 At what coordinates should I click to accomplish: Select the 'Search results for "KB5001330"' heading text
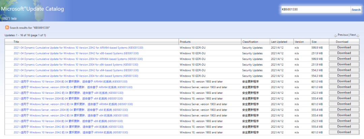[x=30, y=28]
